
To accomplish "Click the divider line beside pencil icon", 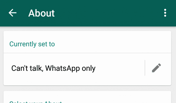I will (145, 68).
